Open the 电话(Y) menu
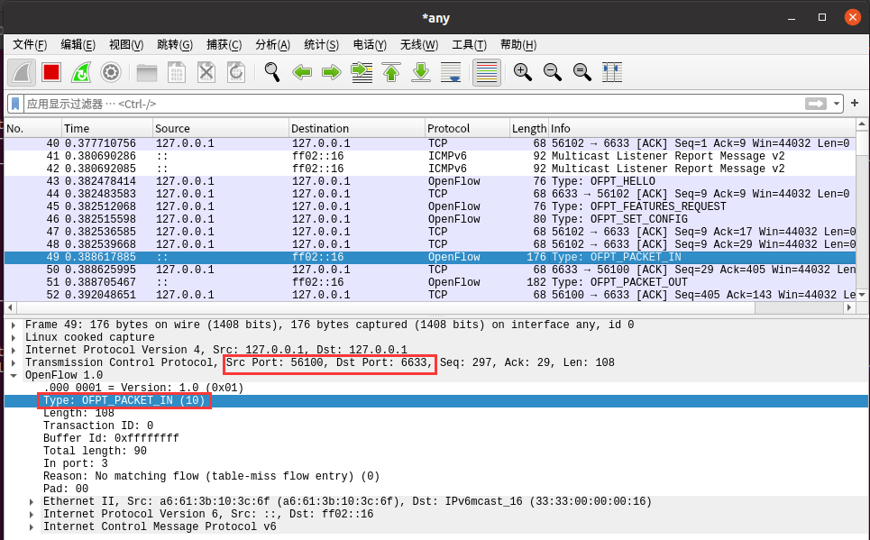The width and height of the screenshot is (870, 540). click(370, 44)
